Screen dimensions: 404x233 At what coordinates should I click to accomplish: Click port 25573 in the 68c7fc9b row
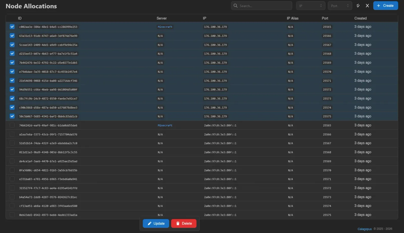[327, 99]
